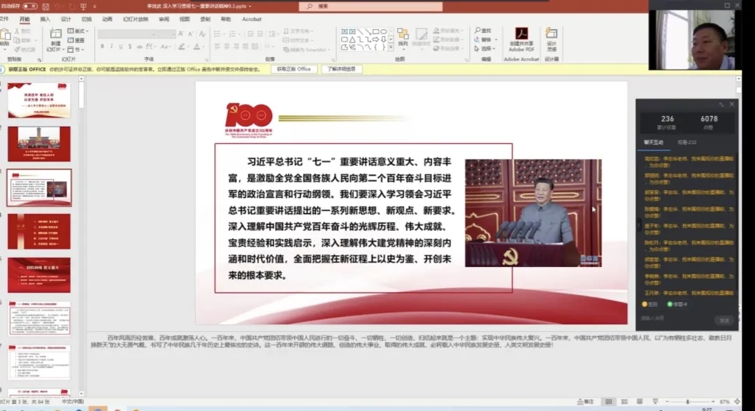Open the Insert ribbon tab

point(45,20)
